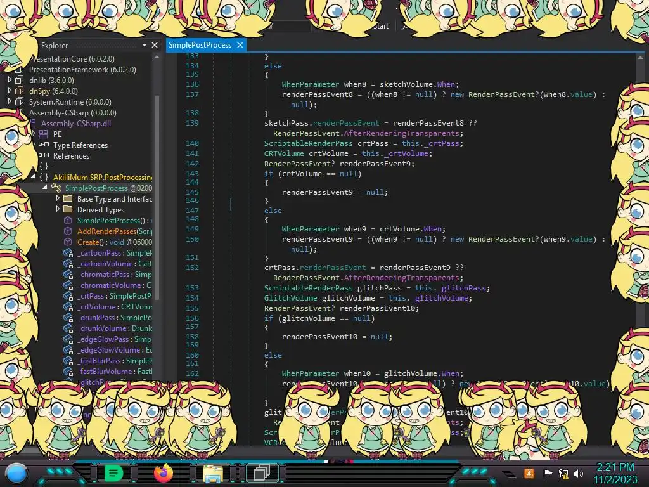This screenshot has height=487, width=649.
Task: Open the Start orb menu
Action: [x=16, y=473]
